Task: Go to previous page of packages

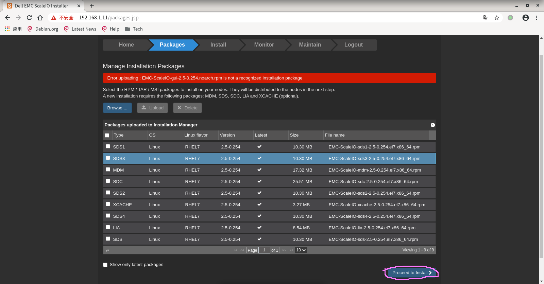Action: coord(242,250)
